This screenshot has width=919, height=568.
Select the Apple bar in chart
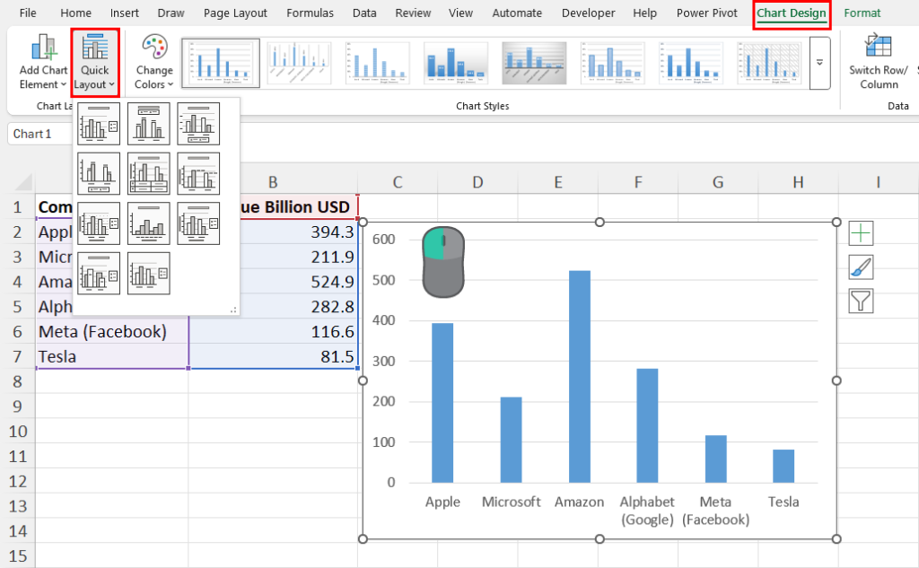(442, 403)
